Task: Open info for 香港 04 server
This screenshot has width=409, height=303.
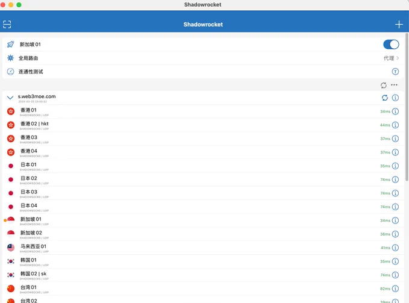Action: pos(395,152)
